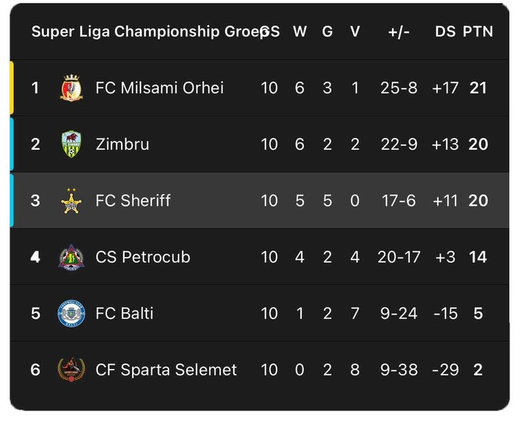Click the +/- column header
The height and width of the screenshot is (421, 520).
(x=399, y=32)
